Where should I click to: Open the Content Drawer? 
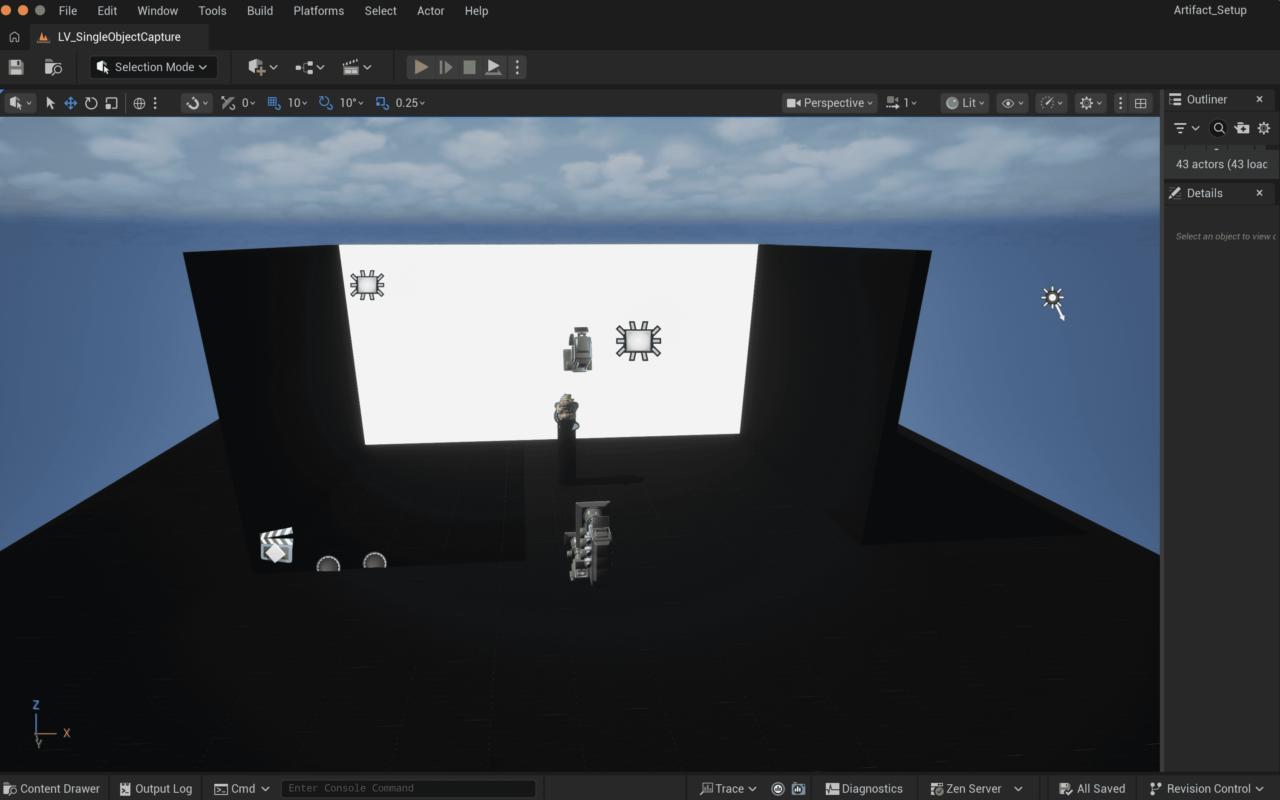[x=52, y=788]
